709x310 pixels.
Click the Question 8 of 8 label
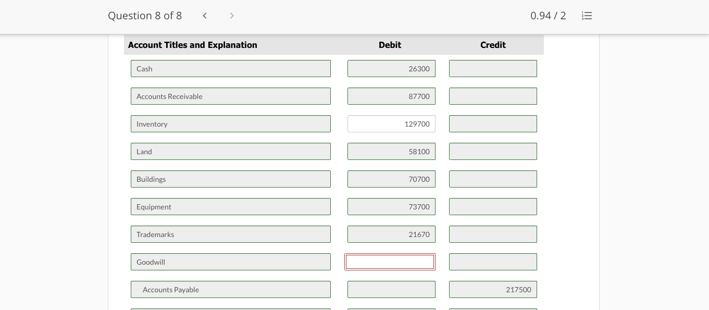click(x=145, y=16)
